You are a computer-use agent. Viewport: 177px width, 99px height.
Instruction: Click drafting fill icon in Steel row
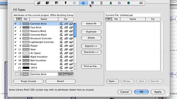click(x=61, y=50)
